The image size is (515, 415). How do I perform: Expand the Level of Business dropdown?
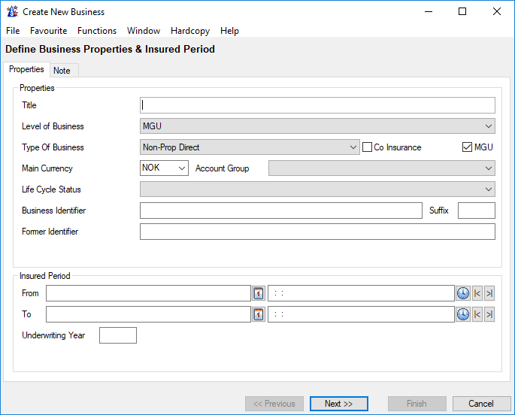489,126
